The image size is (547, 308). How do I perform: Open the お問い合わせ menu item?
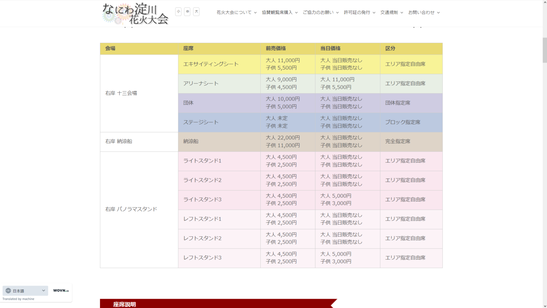coord(422,12)
